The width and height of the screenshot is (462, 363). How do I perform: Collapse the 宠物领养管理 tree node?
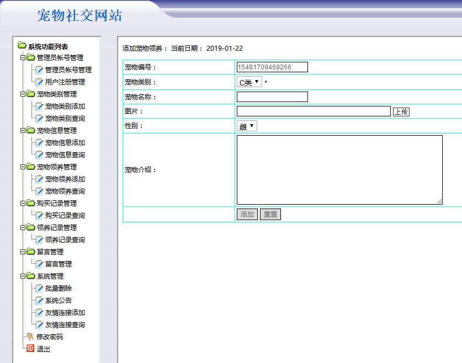[23, 167]
